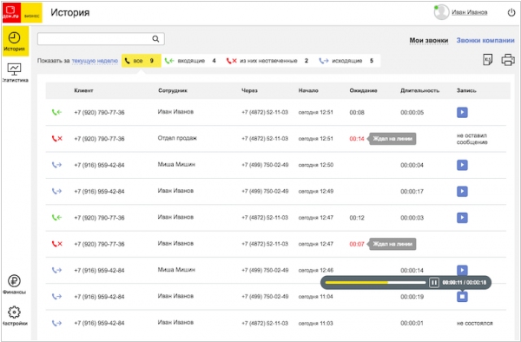This screenshot has height=342, width=521.
Task: Click the search magnifier icon
Action: (155, 39)
